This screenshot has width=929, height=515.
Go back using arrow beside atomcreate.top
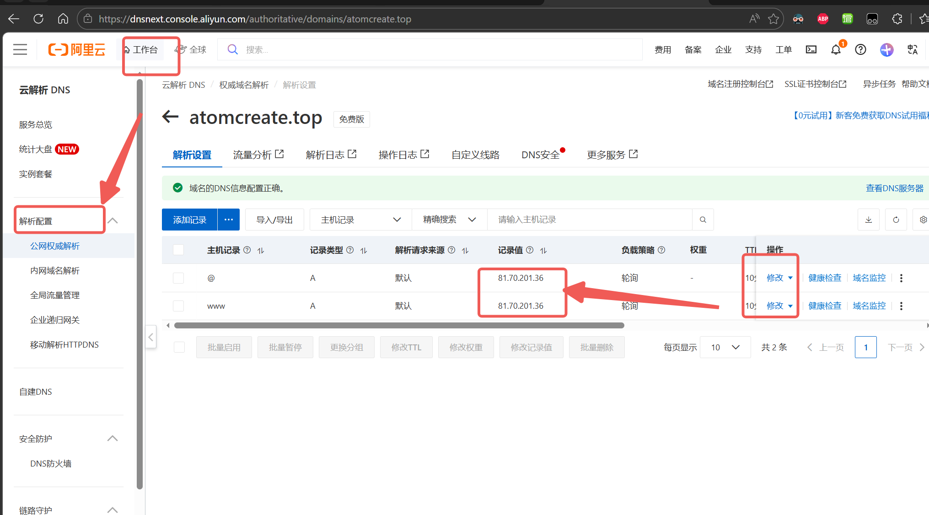coord(171,117)
